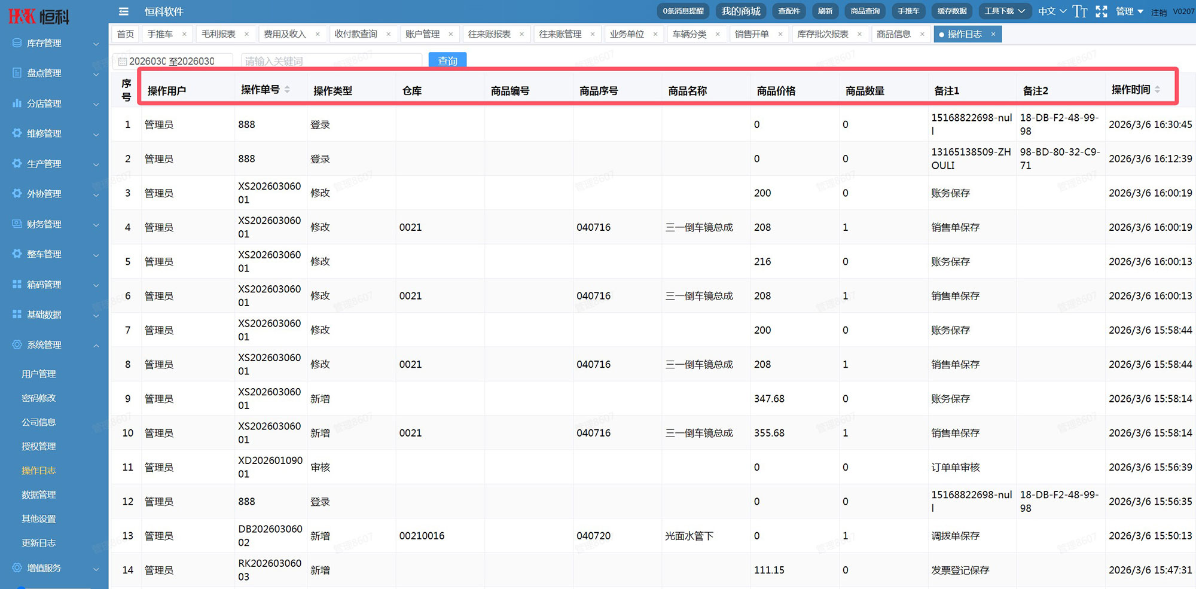1196x589 pixels.
Task: Expand the 增值服务 sidebar section
Action: 45,568
